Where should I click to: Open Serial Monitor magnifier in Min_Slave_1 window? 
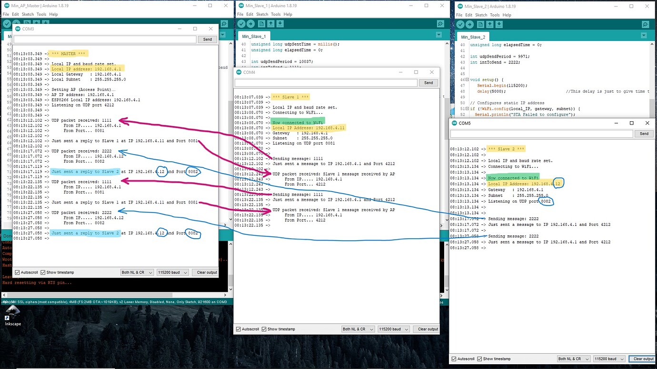[x=440, y=23]
